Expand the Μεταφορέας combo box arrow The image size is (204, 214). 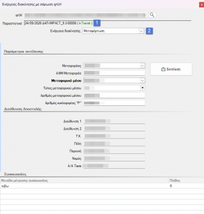point(142,66)
